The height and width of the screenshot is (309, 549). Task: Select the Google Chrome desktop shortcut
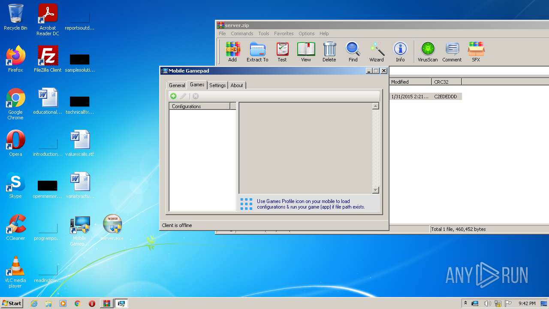point(15,104)
